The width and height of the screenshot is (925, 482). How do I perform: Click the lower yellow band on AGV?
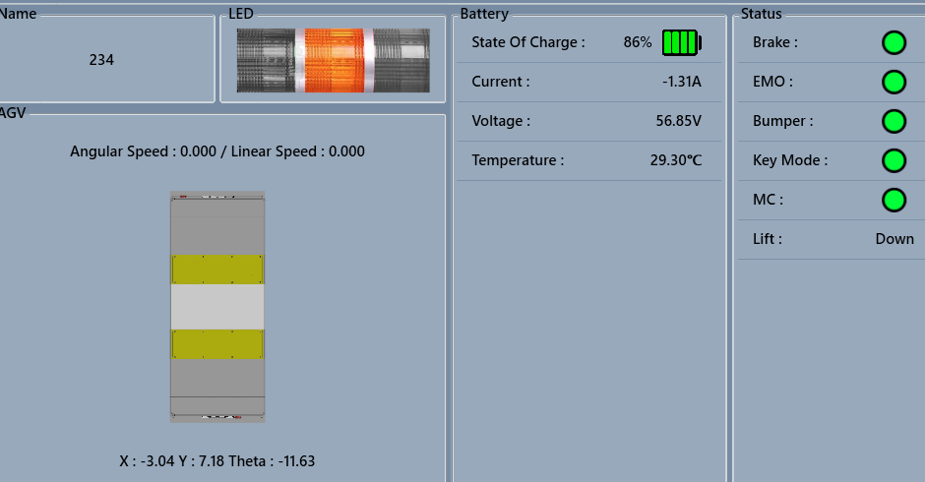(x=217, y=344)
